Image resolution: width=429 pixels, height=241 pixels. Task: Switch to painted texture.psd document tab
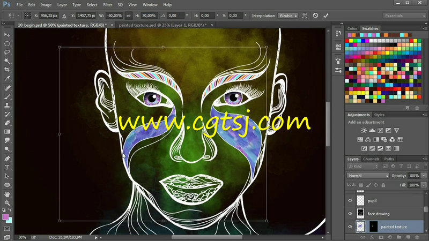click(x=163, y=25)
